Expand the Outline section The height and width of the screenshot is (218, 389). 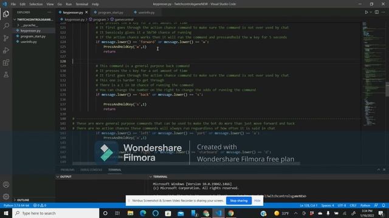click(34, 200)
